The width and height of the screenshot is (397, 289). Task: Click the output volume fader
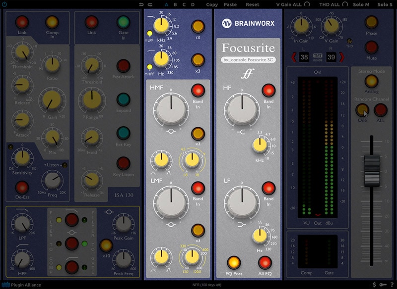coord(371,170)
